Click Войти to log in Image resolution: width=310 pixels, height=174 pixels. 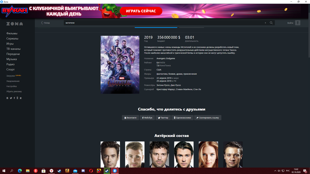pyautogui.click(x=290, y=23)
